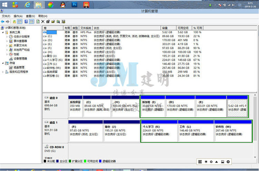Collapse the 存储 tree node

tap(3, 63)
